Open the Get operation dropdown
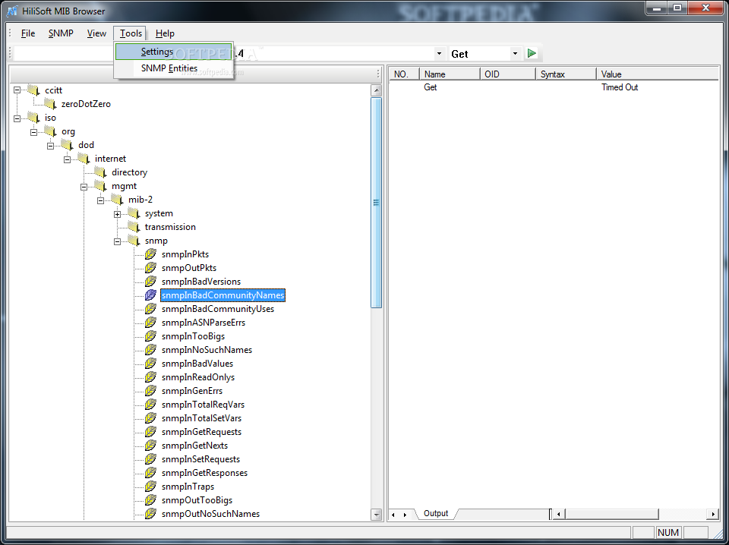This screenshot has height=545, width=729. [x=515, y=54]
